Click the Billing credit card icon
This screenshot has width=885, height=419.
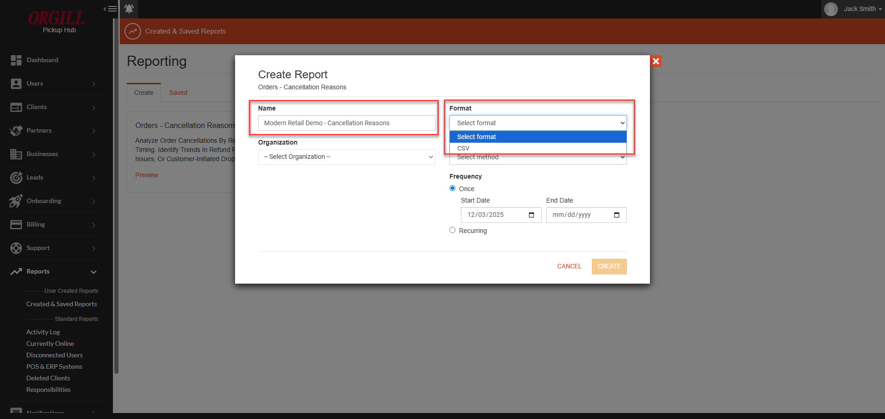(16, 224)
